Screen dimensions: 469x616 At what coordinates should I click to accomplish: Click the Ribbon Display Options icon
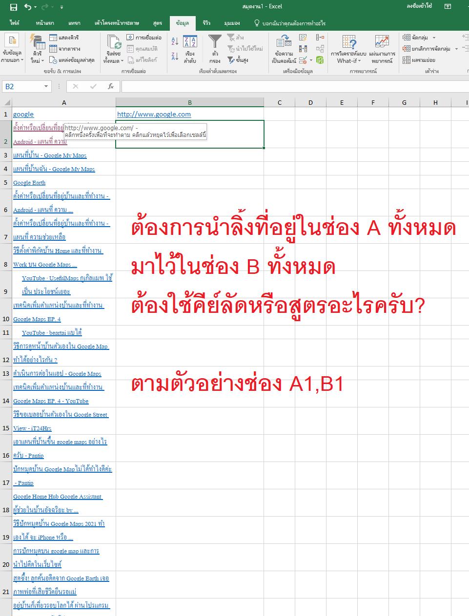[x=448, y=6]
